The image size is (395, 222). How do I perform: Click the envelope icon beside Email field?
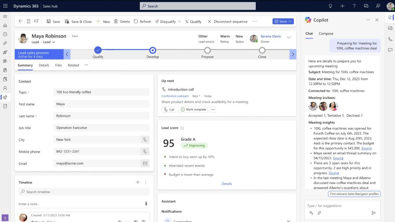click(145, 163)
